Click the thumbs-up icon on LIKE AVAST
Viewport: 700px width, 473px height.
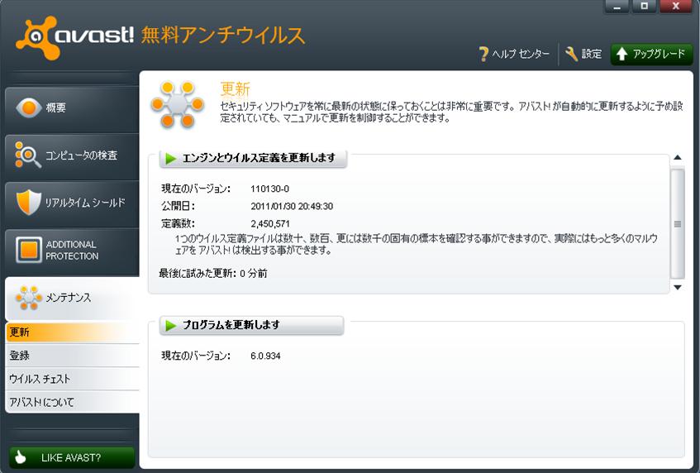pos(20,457)
